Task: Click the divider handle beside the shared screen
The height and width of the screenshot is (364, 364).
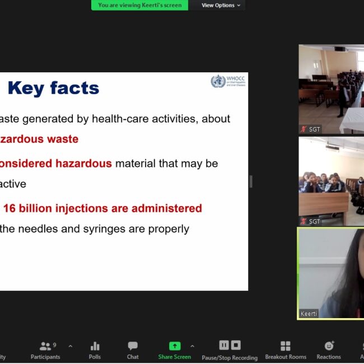Action: [x=250, y=181]
